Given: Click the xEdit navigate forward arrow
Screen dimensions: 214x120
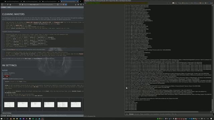Looking at the screenshot, I should point(170,3).
